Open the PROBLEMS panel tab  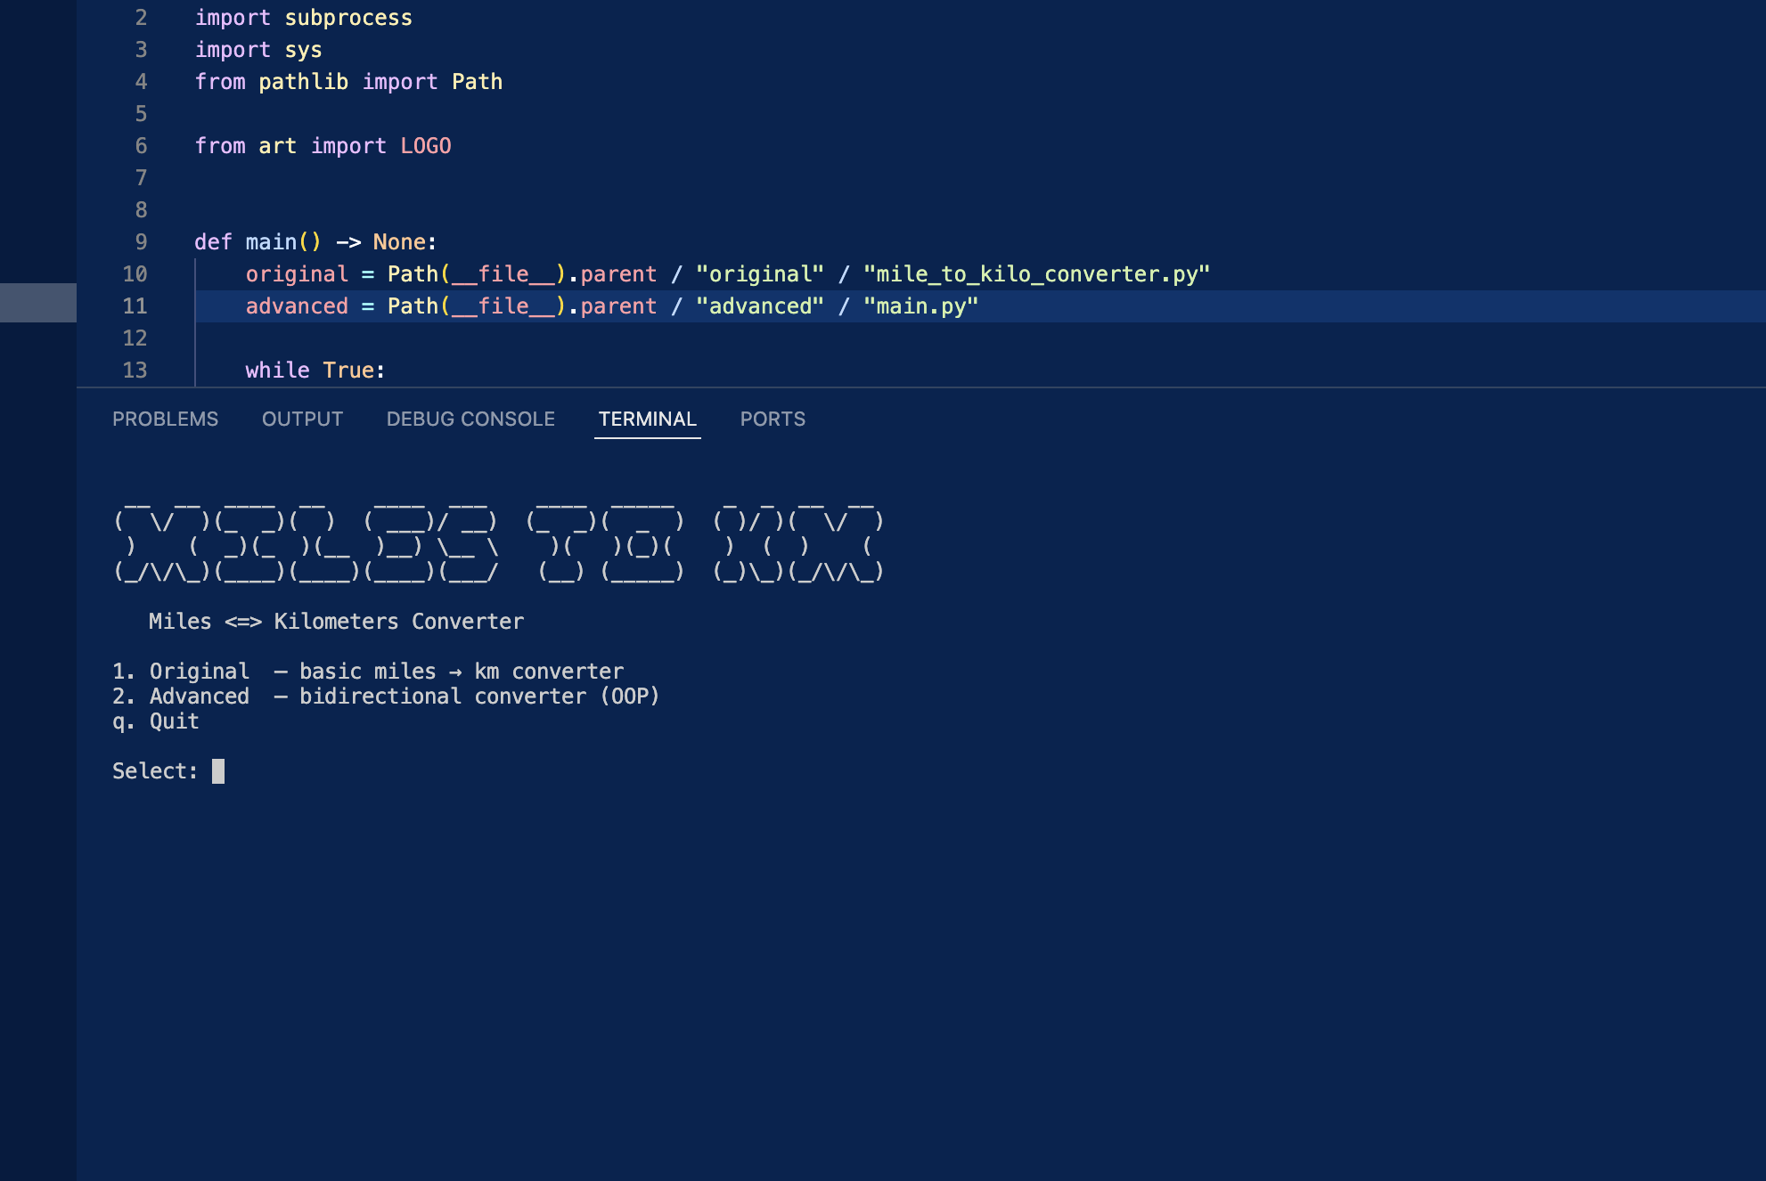point(165,419)
